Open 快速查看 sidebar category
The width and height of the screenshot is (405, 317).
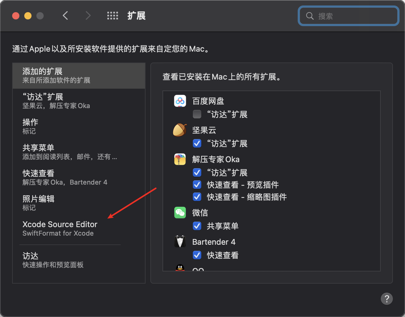pos(79,178)
